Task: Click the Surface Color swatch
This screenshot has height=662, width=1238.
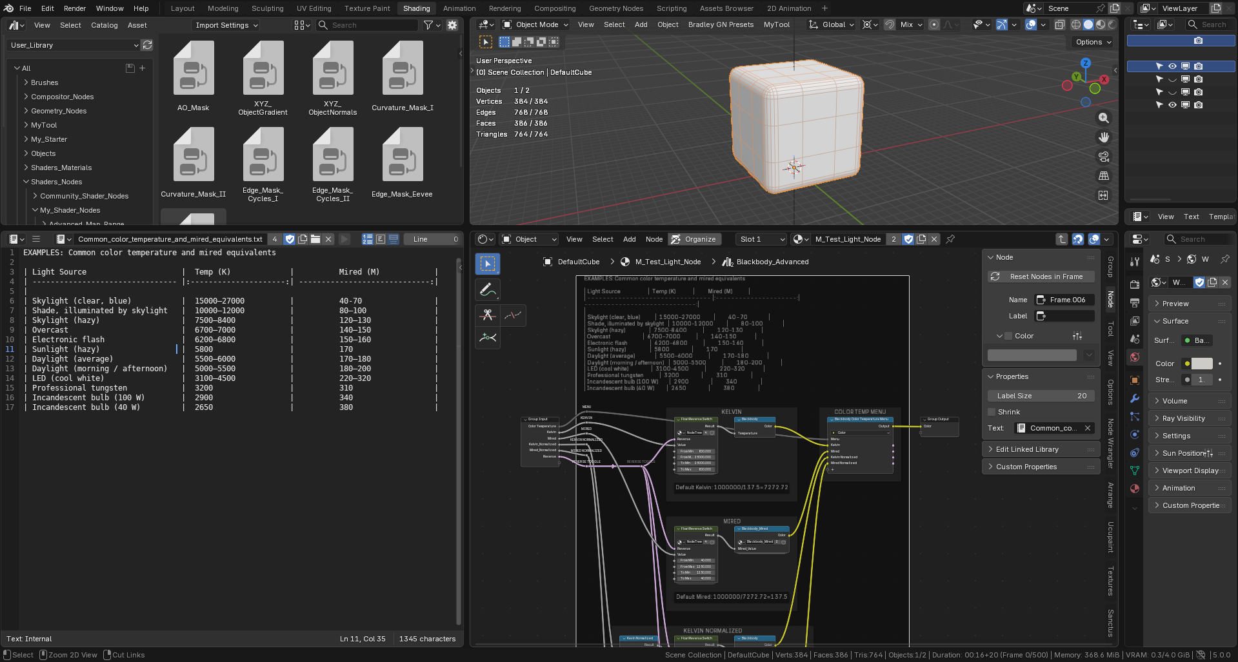Action: [x=1202, y=364]
